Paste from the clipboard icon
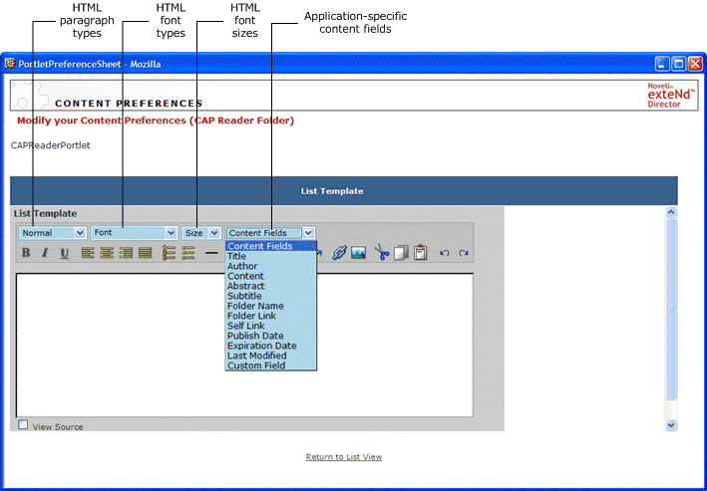Viewport: 707px width, 491px height. pos(420,252)
